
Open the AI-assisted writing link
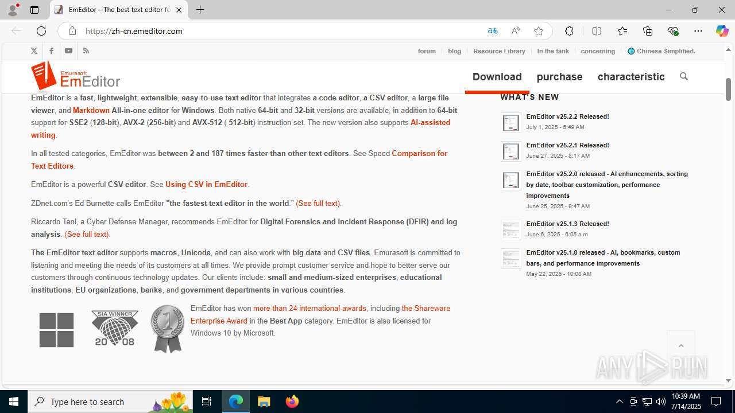pos(430,123)
